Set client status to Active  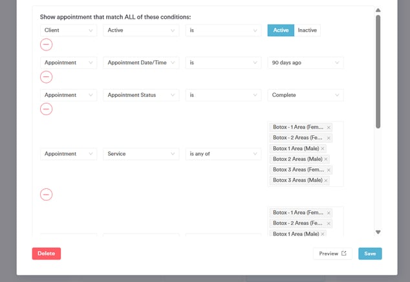click(281, 30)
